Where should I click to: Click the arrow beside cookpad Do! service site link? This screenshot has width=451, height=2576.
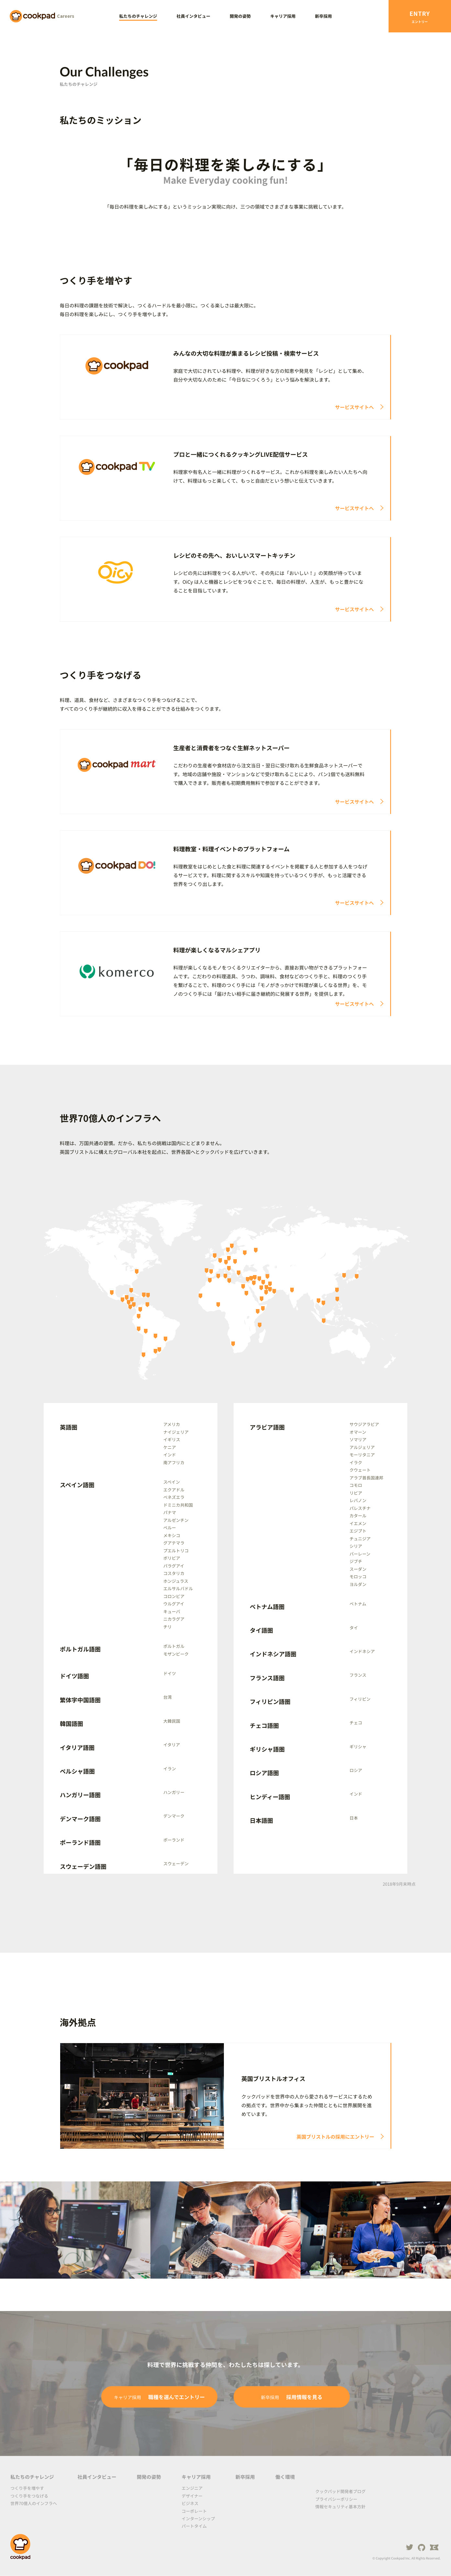point(381,903)
